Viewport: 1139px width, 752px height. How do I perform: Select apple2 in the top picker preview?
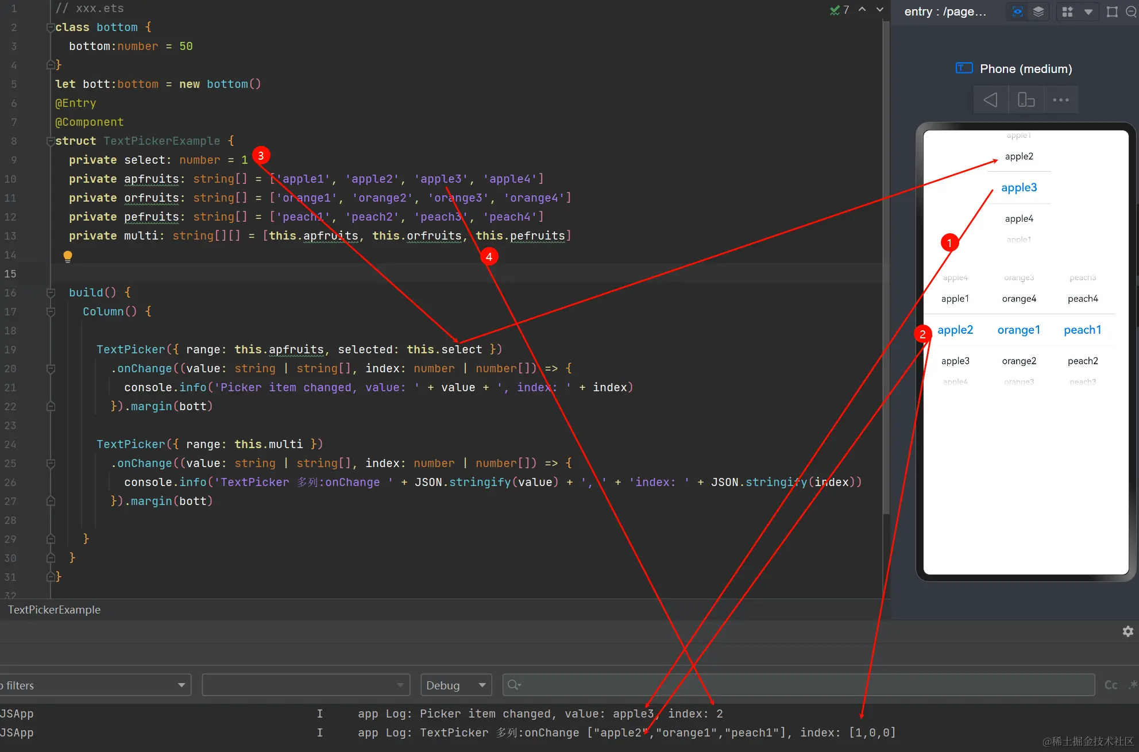pyautogui.click(x=1019, y=156)
